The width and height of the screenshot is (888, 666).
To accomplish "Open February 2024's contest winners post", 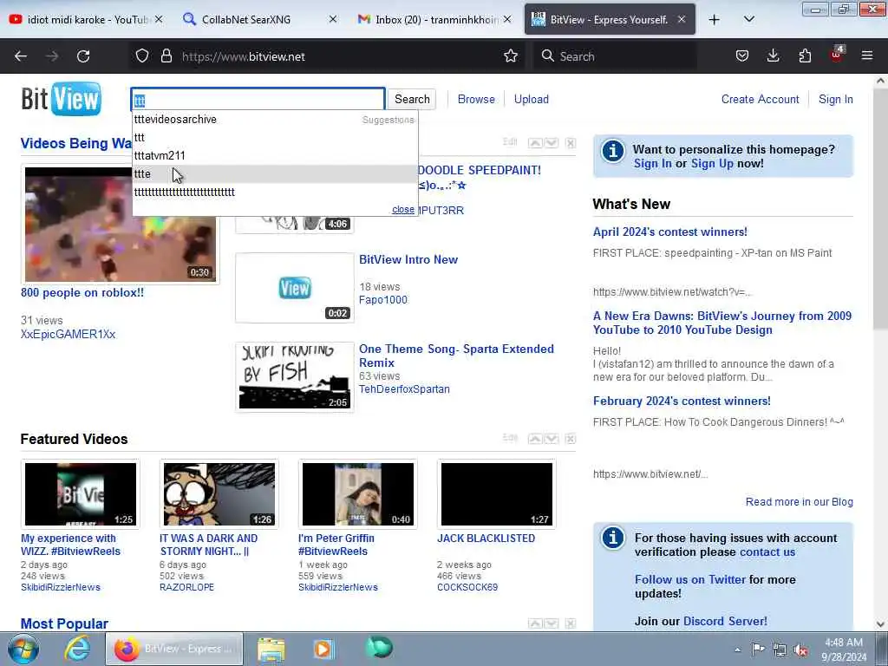I will point(682,401).
